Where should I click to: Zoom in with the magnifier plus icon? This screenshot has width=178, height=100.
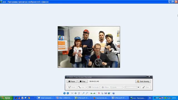pos(83,93)
